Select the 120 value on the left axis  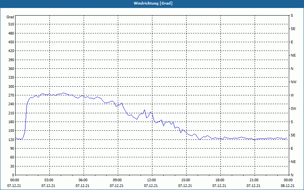(11, 139)
